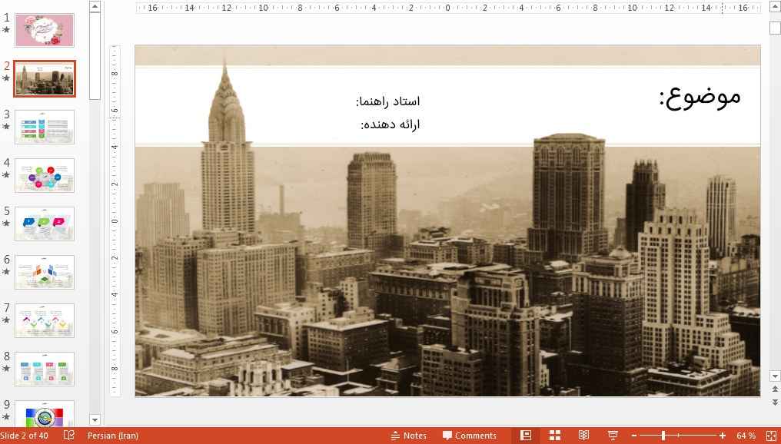The height and width of the screenshot is (444, 781).
Task: Toggle the Notes pane
Action: (408, 436)
